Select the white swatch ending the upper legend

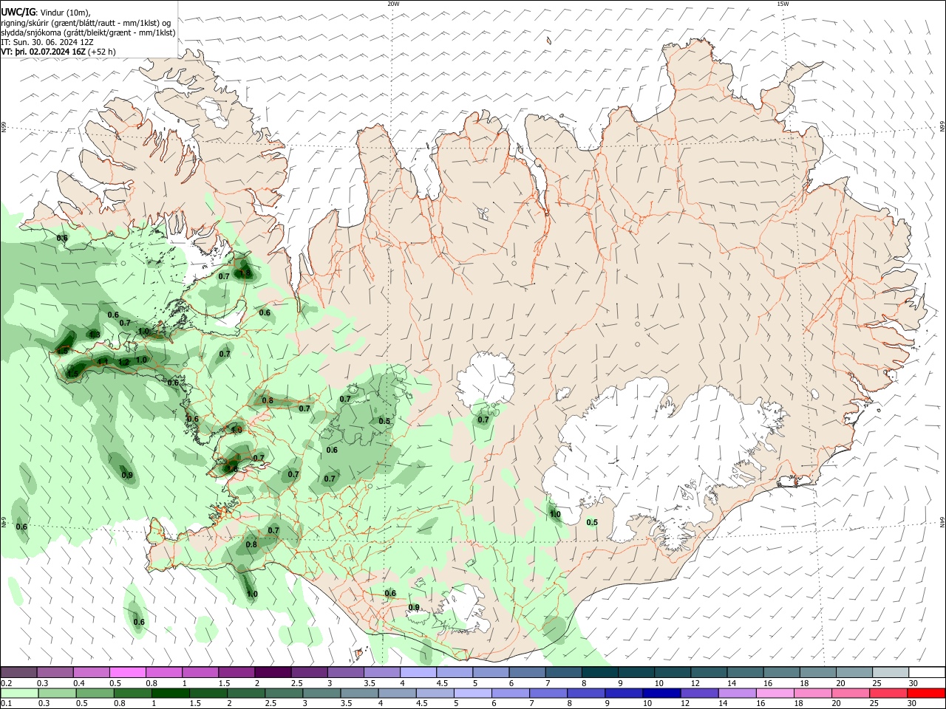coord(927,672)
